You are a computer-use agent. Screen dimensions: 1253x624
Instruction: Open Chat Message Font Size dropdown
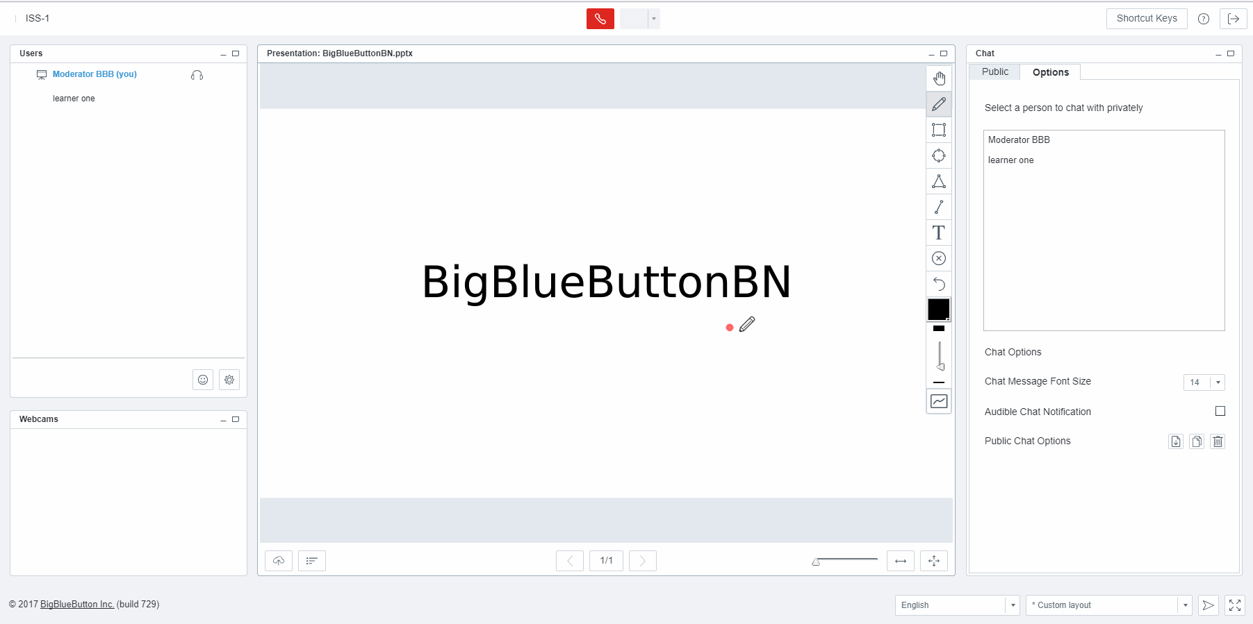pyautogui.click(x=1204, y=382)
